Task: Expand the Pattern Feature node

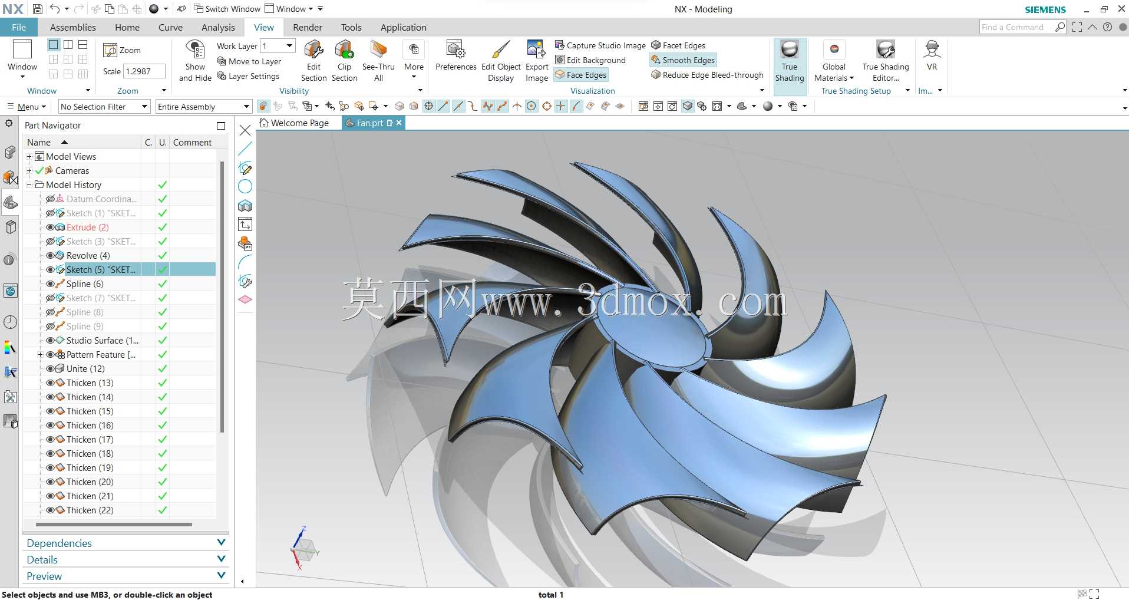Action: coord(40,355)
